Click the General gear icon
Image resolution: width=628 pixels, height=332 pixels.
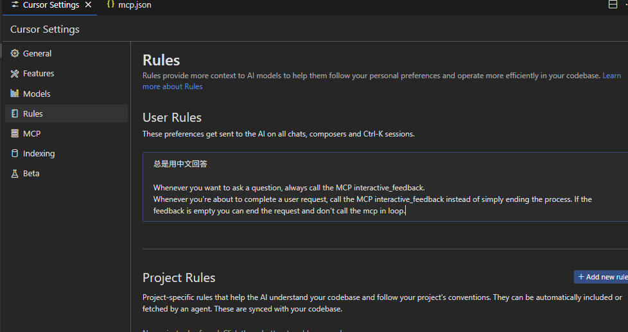(x=15, y=53)
